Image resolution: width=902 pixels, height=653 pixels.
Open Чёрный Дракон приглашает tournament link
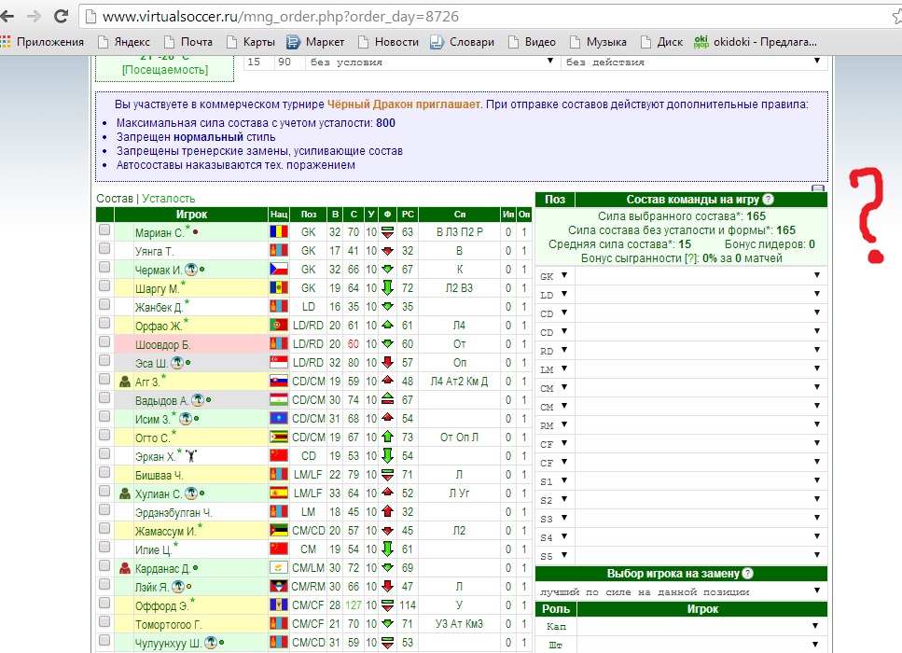(403, 104)
